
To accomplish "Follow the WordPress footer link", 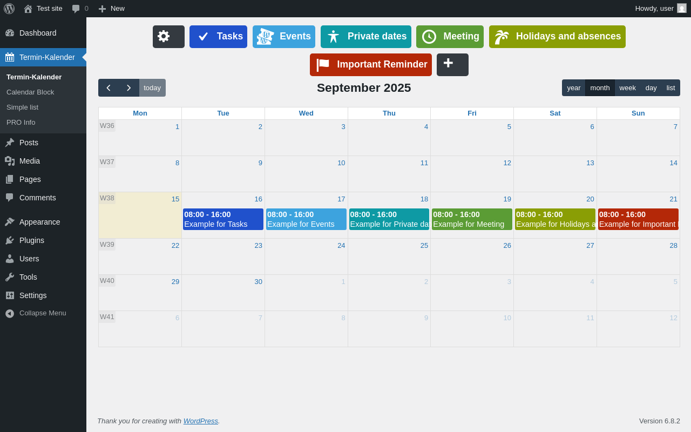I will tap(201, 421).
